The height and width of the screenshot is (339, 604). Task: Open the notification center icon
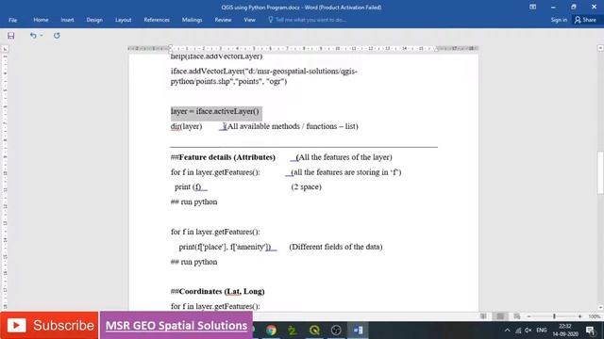590,331
